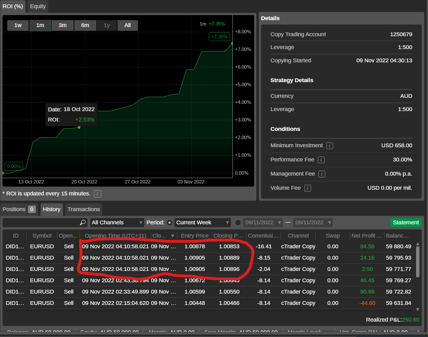Image resolution: width=428 pixels, height=337 pixels.
Task: Click the history scrollbar up arrow
Action: tap(418, 244)
